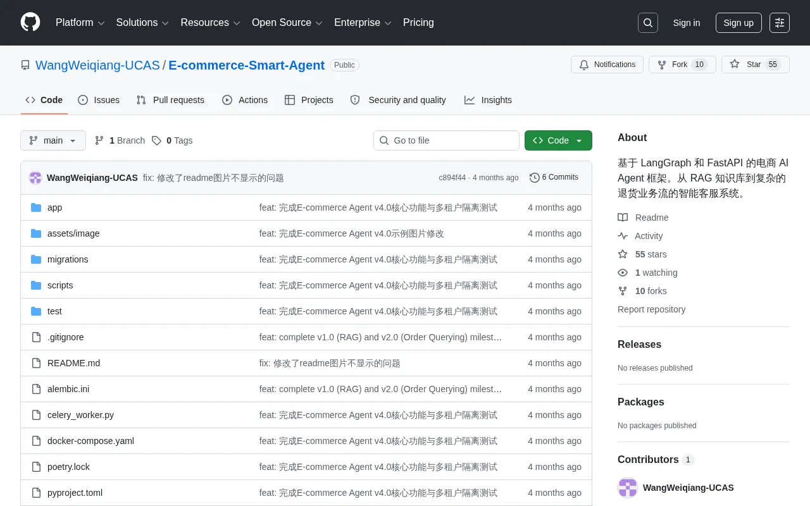Open the migrations folder
The image size is (810, 506).
(68, 259)
